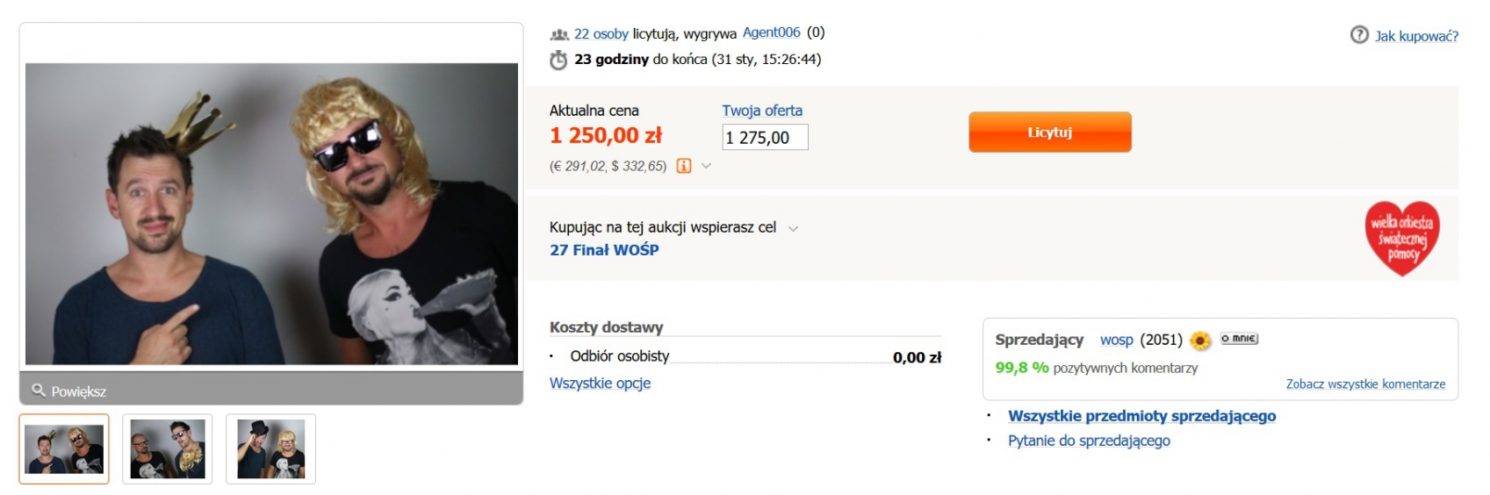Open the '22 osoby' bidders list
This screenshot has width=1490, height=495.
click(x=601, y=33)
